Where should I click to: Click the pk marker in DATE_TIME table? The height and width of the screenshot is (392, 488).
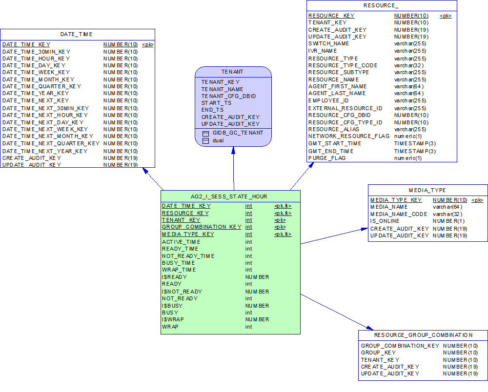(147, 44)
